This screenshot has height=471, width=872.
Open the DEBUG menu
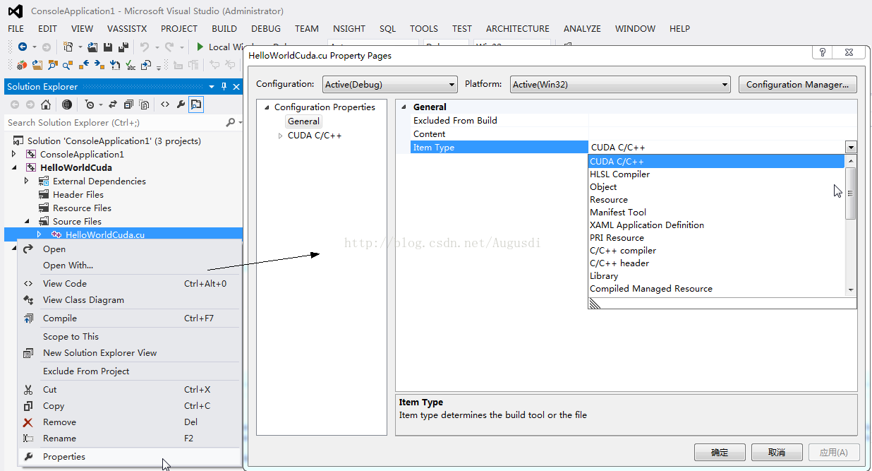tap(266, 28)
